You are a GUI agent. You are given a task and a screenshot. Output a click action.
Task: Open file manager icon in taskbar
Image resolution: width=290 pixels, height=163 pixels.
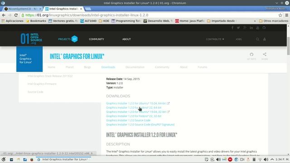tap(25, 159)
